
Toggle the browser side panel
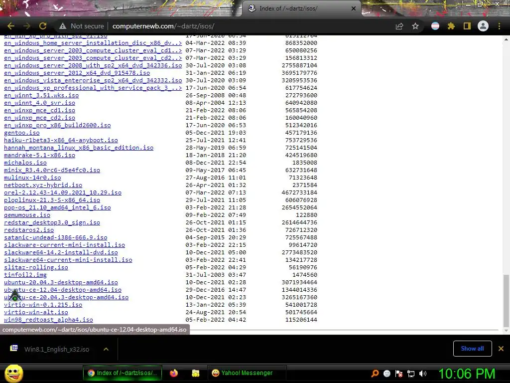467,26
